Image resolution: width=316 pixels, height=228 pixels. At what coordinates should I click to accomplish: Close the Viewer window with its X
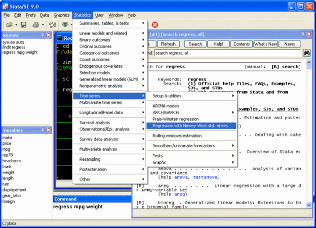click(309, 34)
